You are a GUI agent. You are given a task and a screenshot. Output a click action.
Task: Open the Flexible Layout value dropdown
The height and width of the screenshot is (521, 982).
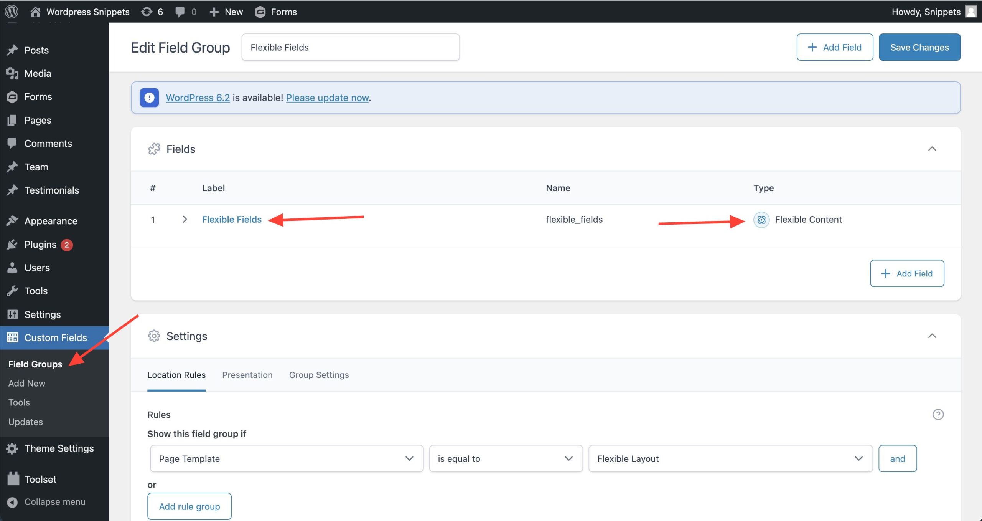730,458
